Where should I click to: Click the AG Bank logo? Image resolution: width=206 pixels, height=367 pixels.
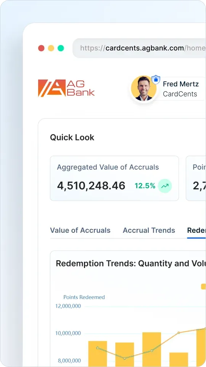click(x=66, y=88)
